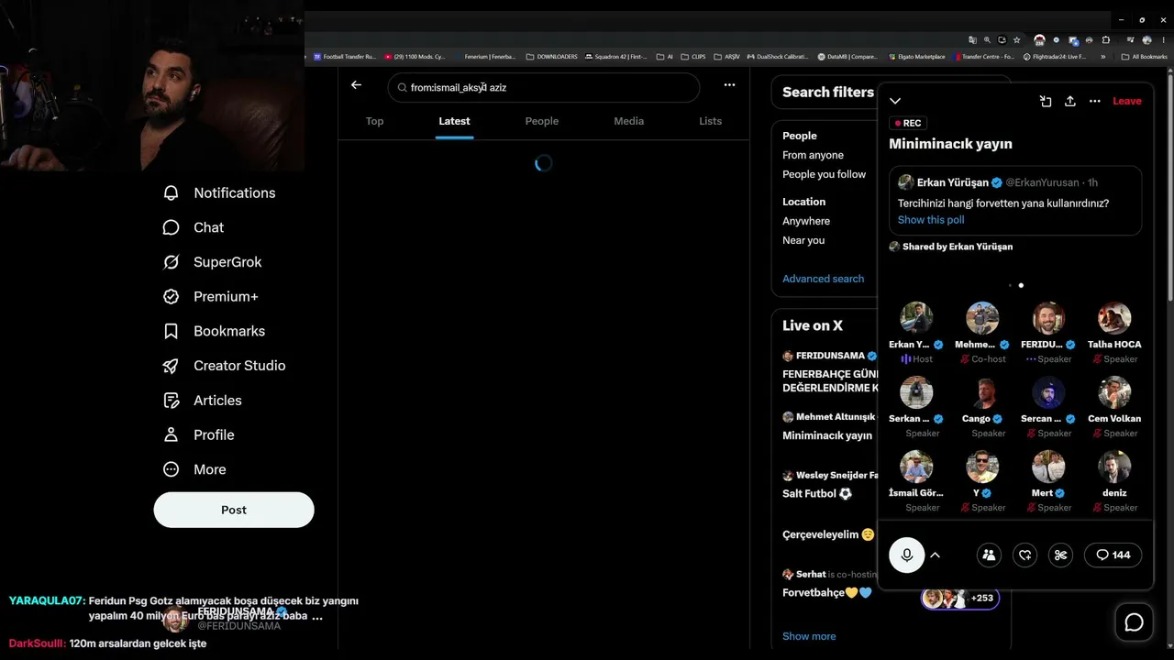The height and width of the screenshot is (660, 1174).
Task: Switch to the Top results tab
Action: [374, 121]
